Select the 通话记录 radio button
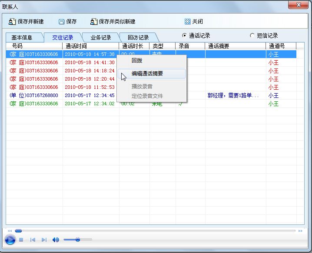The height and width of the screenshot is (253, 312). coord(184,36)
